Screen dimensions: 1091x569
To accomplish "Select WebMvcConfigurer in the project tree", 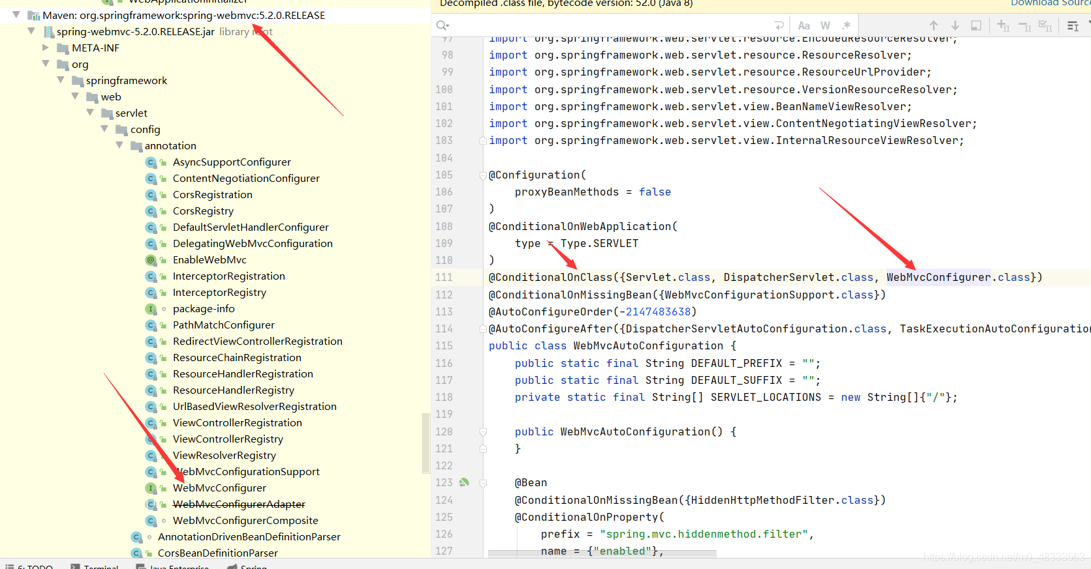I will click(219, 488).
